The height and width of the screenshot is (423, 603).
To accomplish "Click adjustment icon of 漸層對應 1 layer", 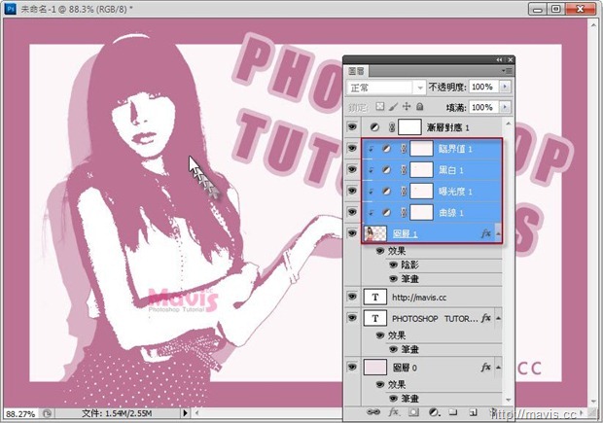I will [374, 127].
